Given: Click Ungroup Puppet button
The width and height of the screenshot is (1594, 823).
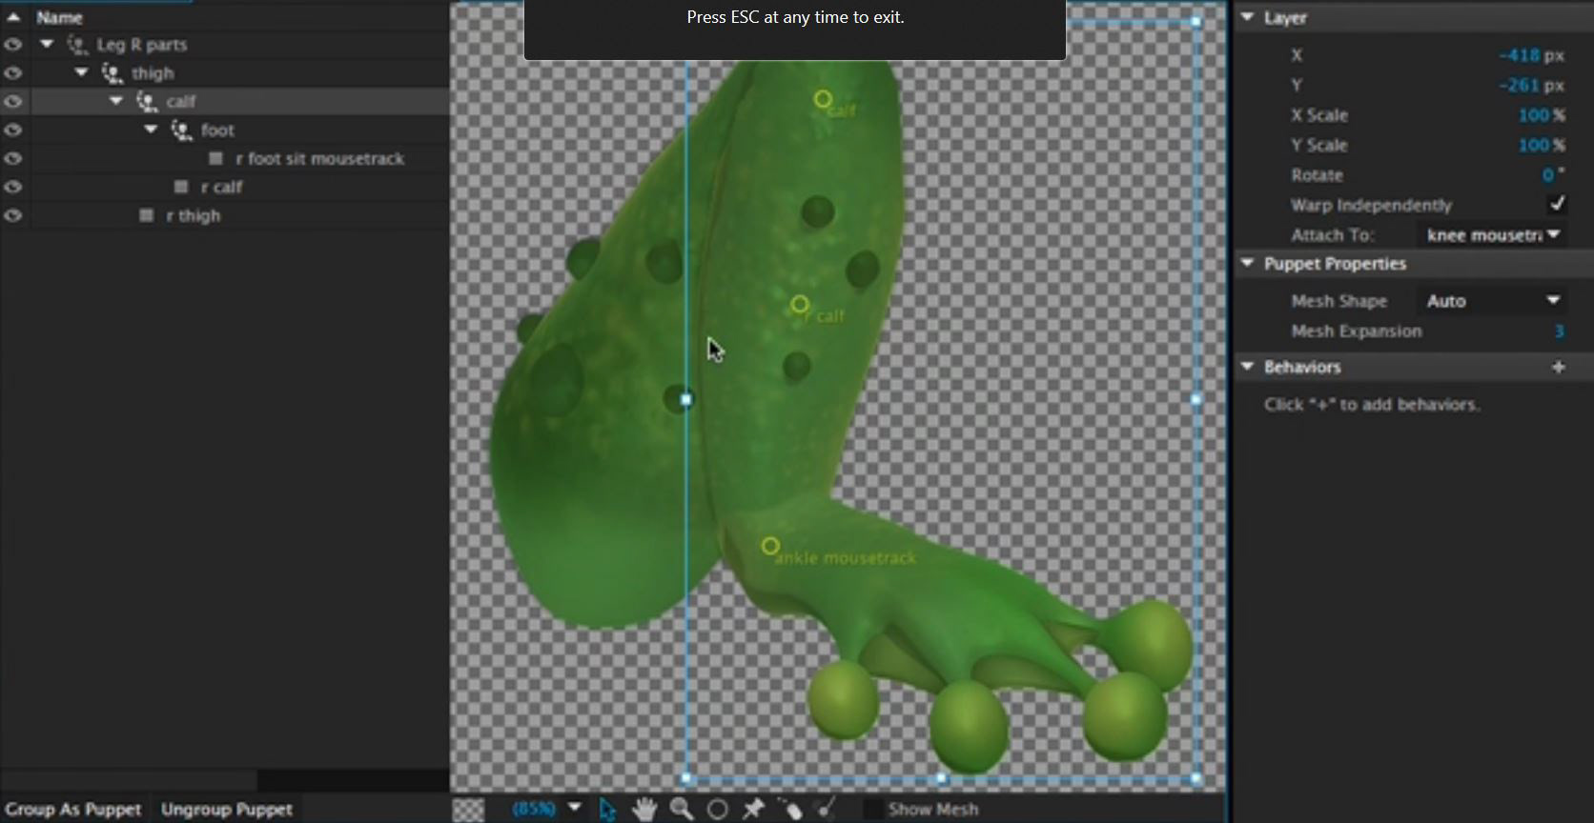Looking at the screenshot, I should [x=227, y=810].
